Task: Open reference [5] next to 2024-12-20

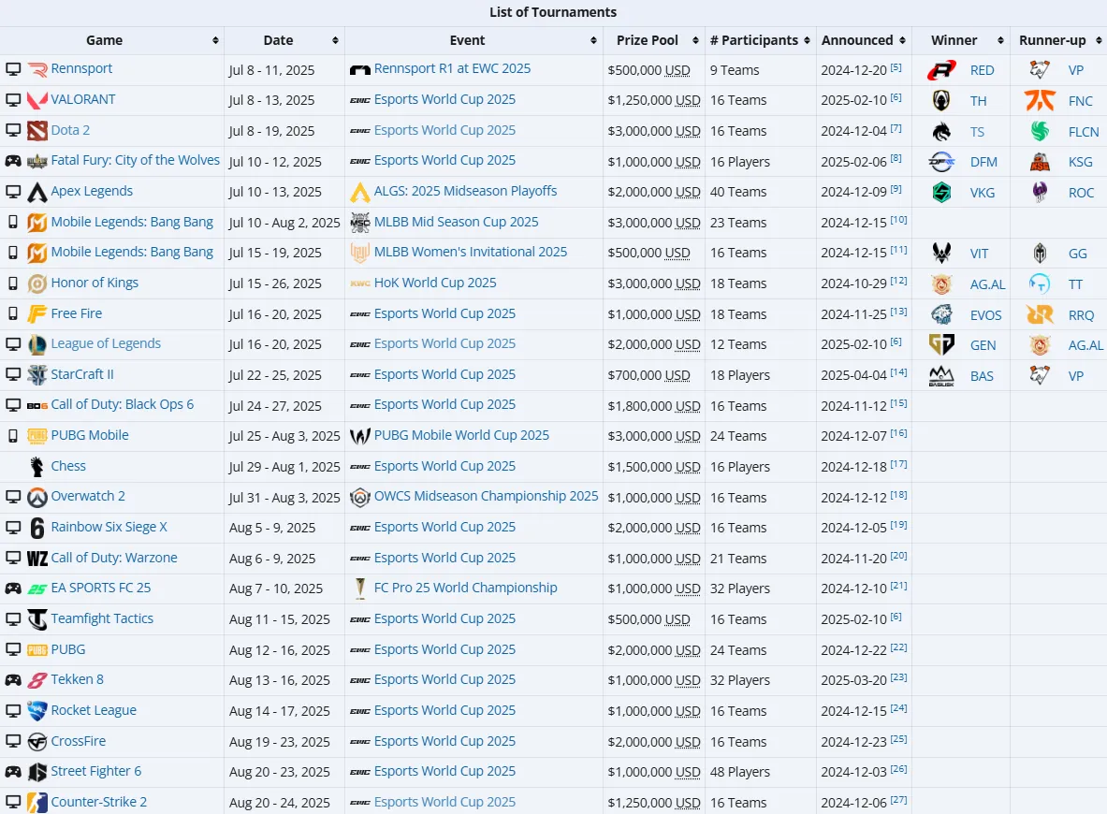Action: click(896, 67)
